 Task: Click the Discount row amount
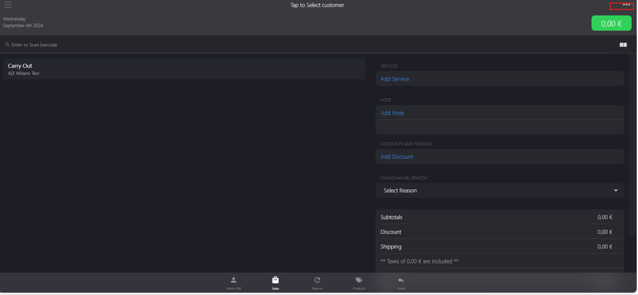tap(604, 232)
